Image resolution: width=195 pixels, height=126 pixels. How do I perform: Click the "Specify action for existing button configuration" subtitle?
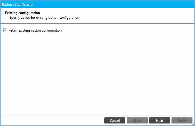pos(44,18)
